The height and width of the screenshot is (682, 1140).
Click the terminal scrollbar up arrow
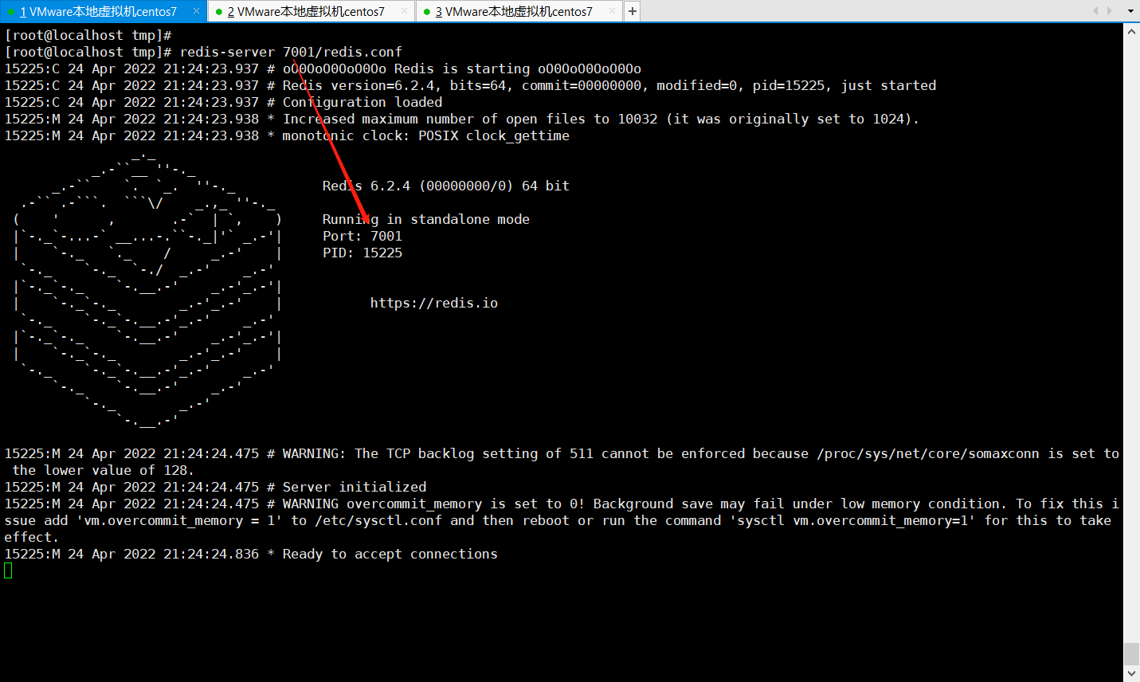1131,32
